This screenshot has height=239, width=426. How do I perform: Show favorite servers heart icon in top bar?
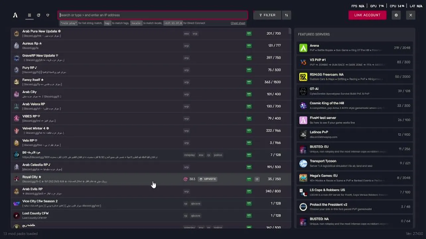[x=48, y=15]
